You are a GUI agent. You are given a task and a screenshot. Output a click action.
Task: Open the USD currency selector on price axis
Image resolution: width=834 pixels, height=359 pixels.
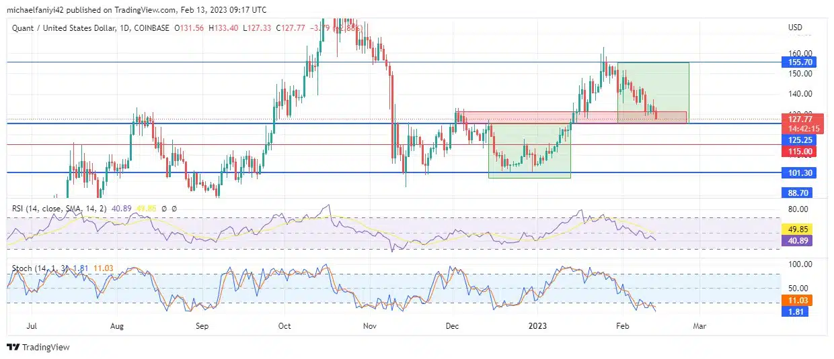click(794, 28)
